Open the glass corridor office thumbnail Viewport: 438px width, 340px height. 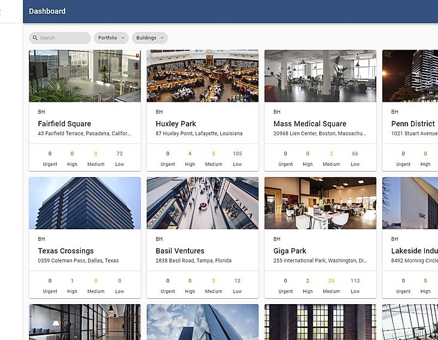pos(85,322)
